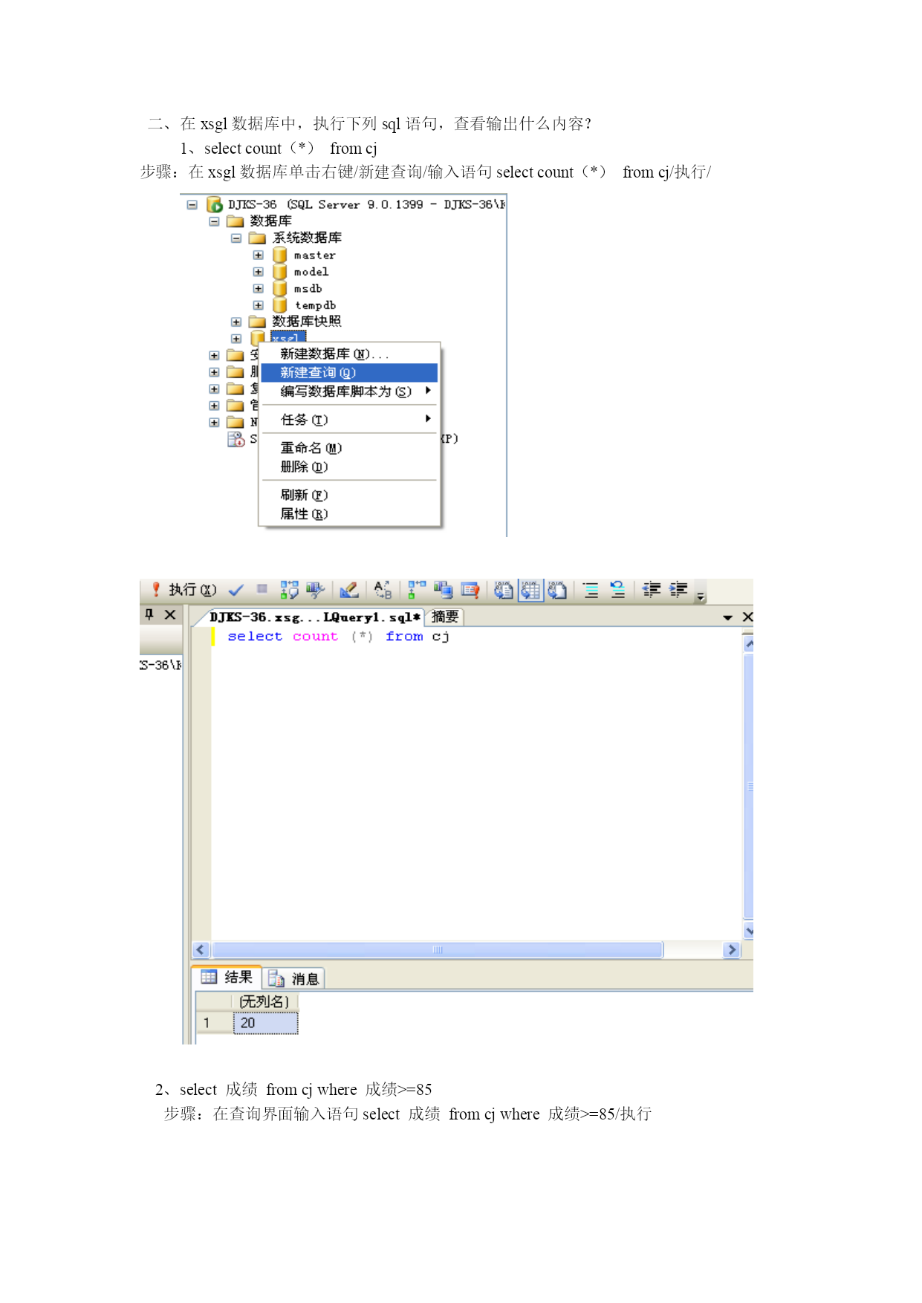Image resolution: width=922 pixels, height=1303 pixels.
Task: Collapse the 数据库 folder node
Action: click(214, 221)
